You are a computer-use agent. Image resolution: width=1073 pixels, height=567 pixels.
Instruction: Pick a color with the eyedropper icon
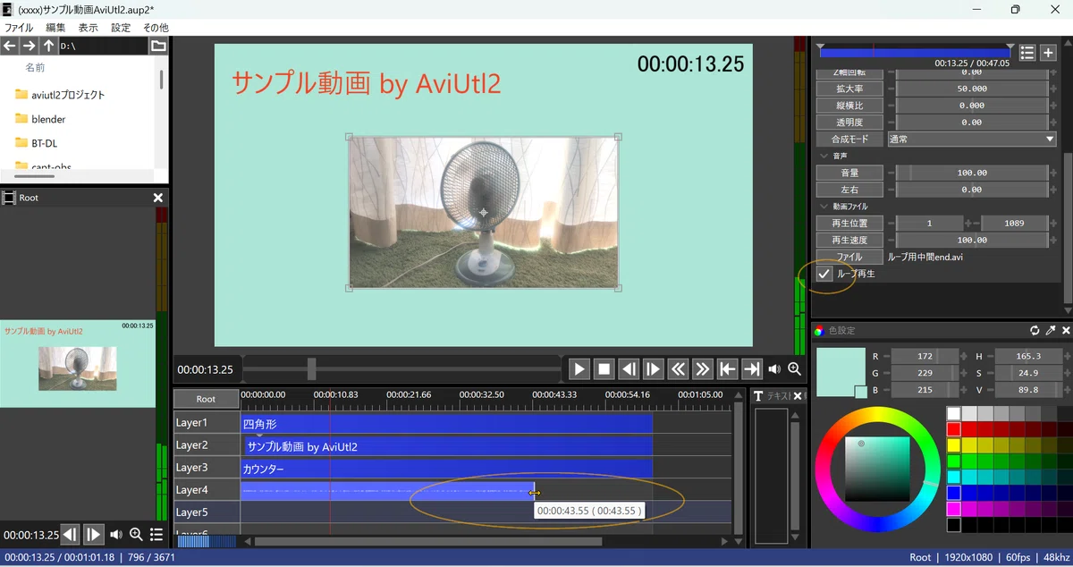(x=1051, y=331)
